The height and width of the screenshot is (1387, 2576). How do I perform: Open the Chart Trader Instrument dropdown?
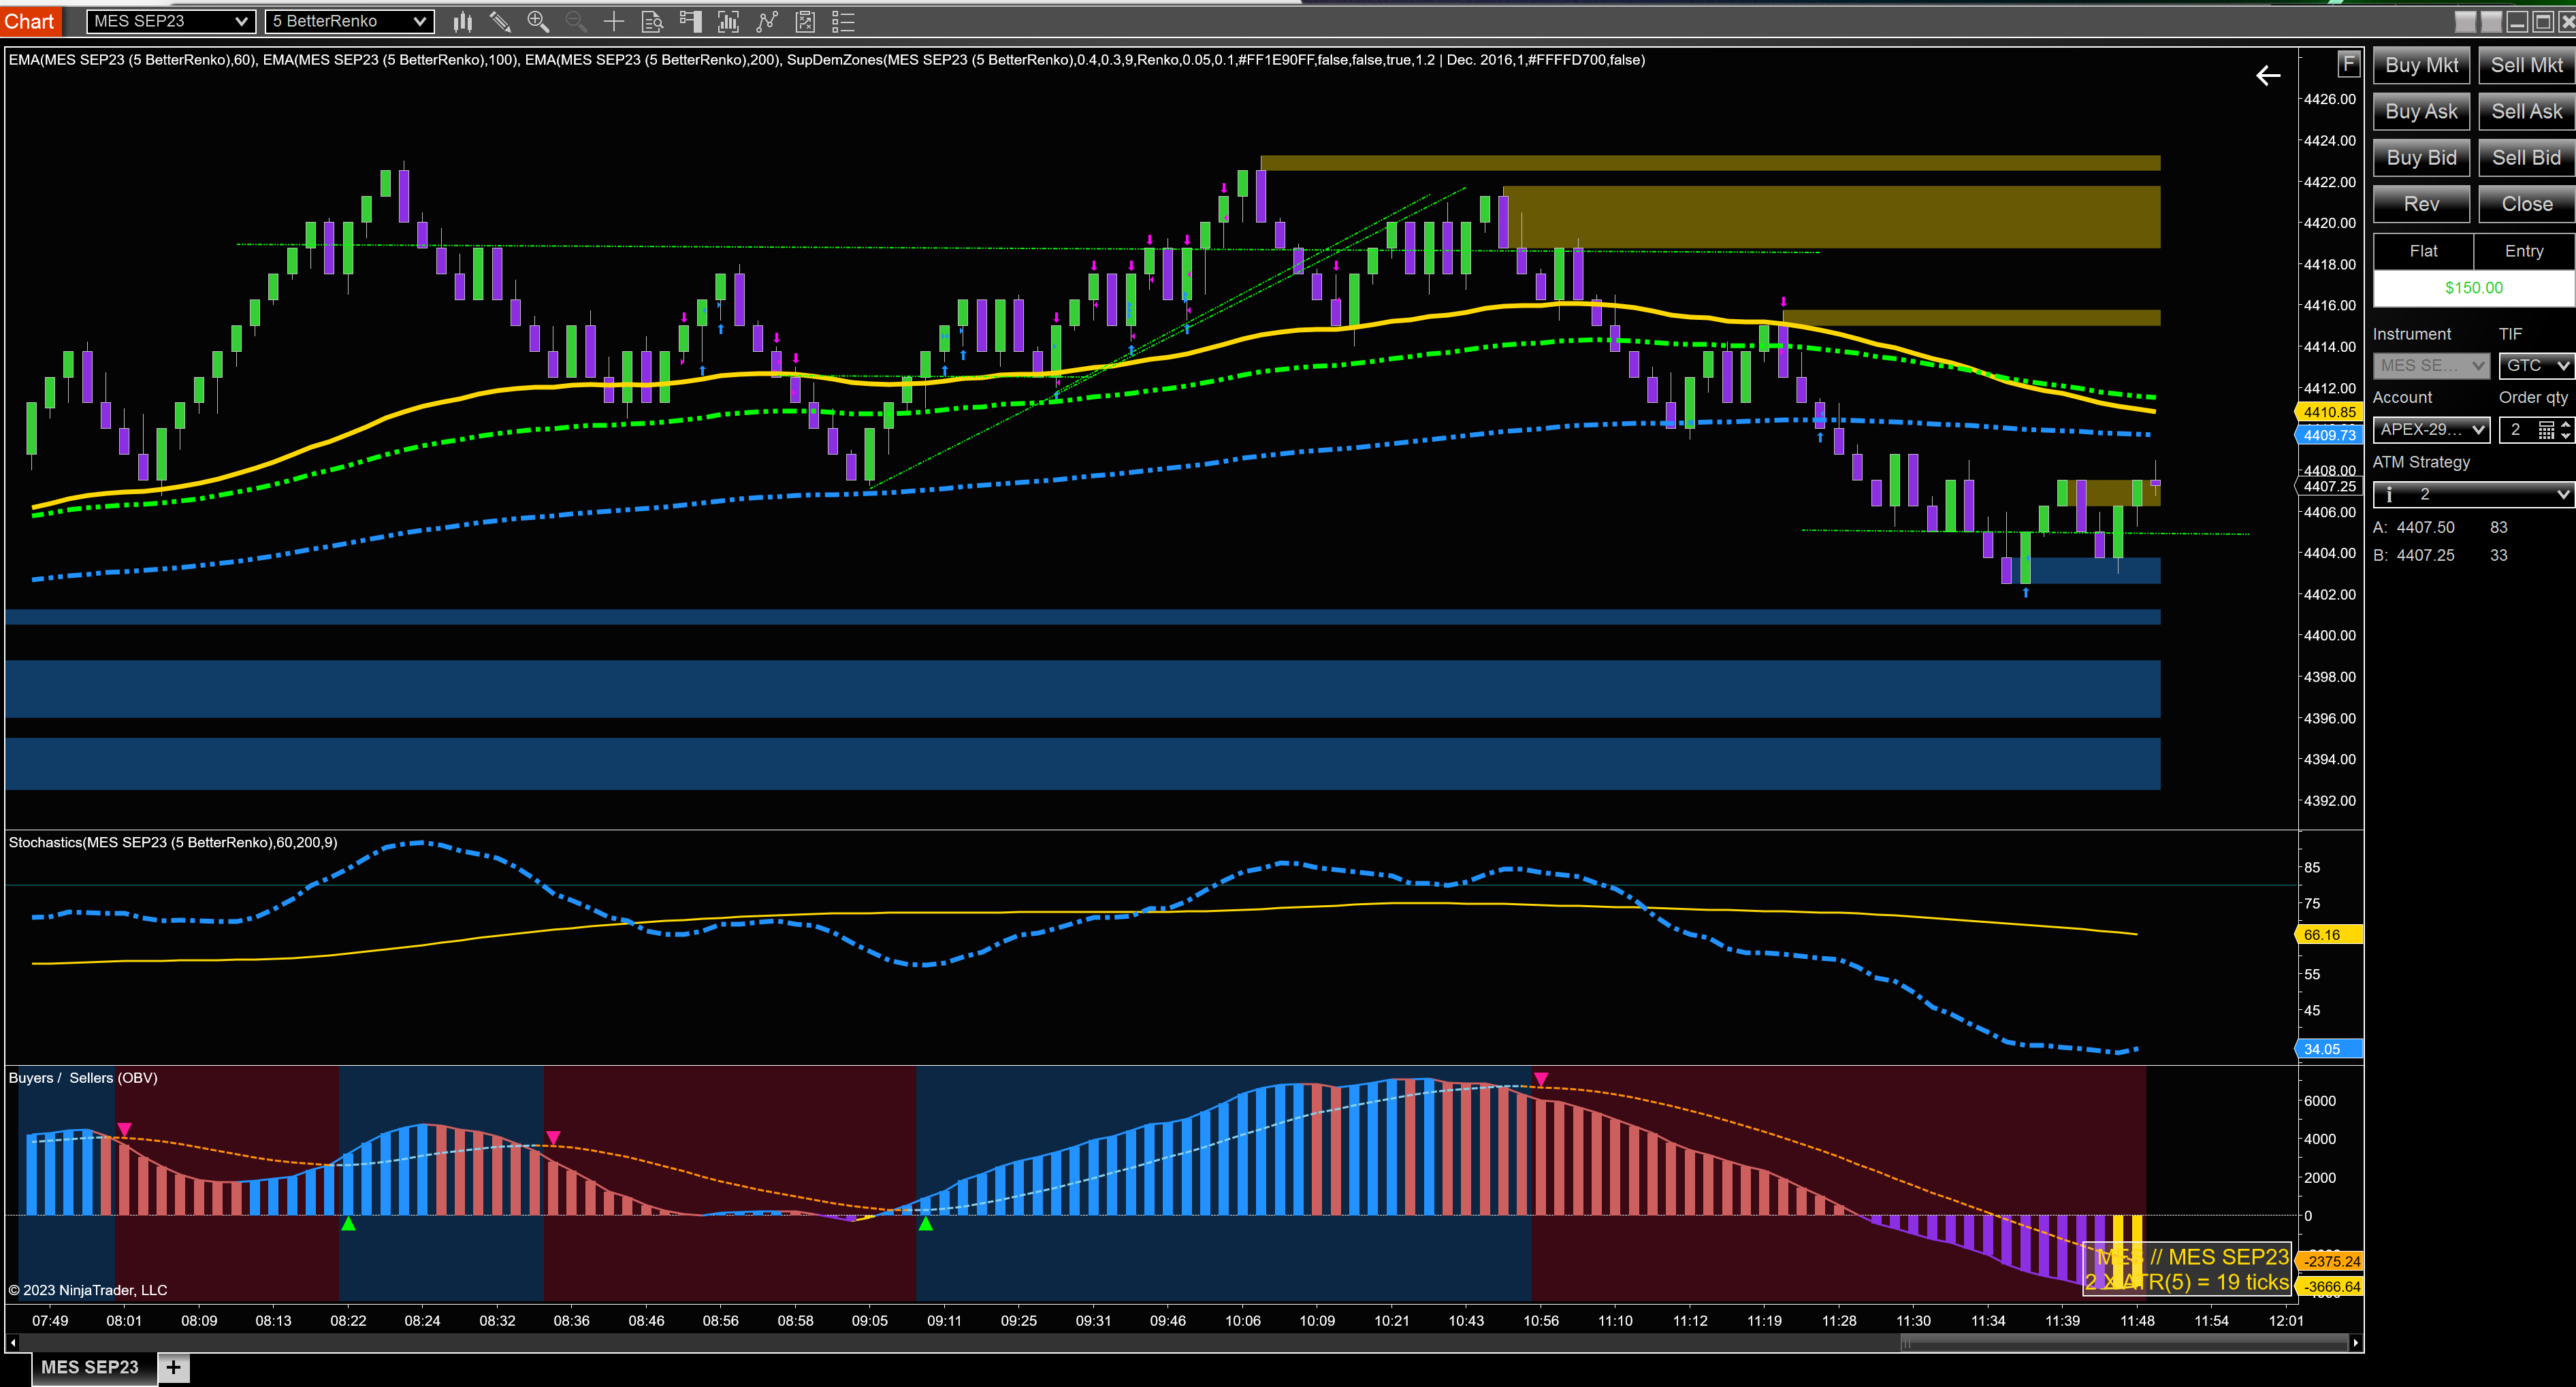tap(2431, 366)
